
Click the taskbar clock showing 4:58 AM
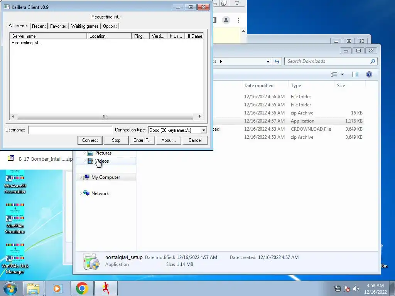tap(375, 288)
